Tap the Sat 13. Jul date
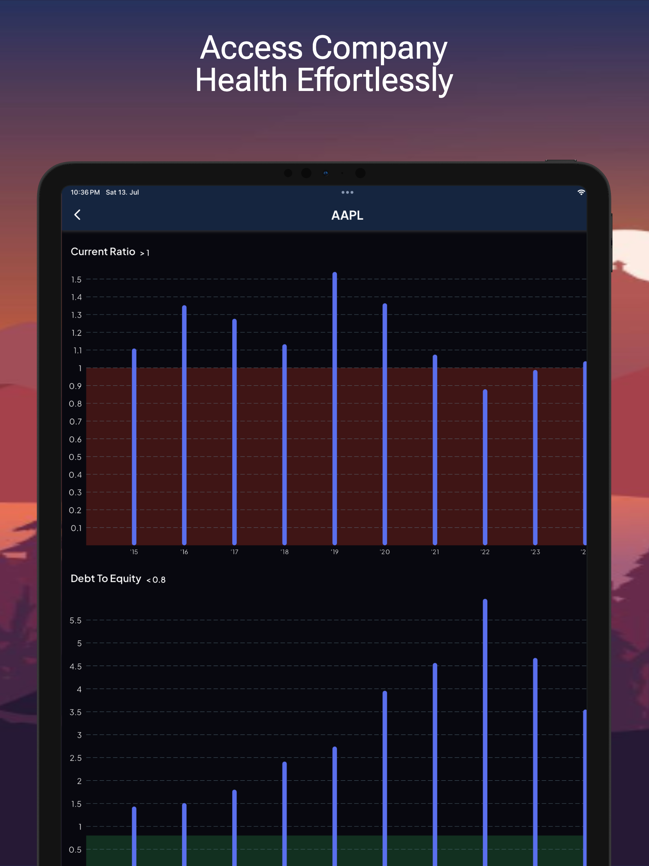 (x=122, y=192)
